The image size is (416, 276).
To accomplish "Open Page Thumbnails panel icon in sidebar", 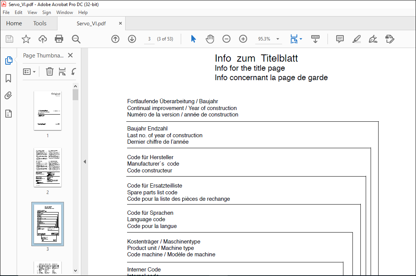I will [9, 60].
